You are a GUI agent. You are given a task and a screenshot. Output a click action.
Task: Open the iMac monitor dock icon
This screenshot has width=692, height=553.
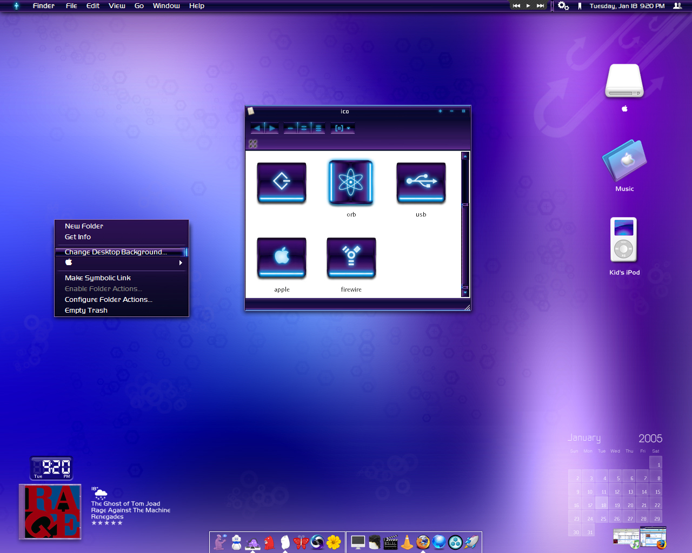(x=358, y=542)
